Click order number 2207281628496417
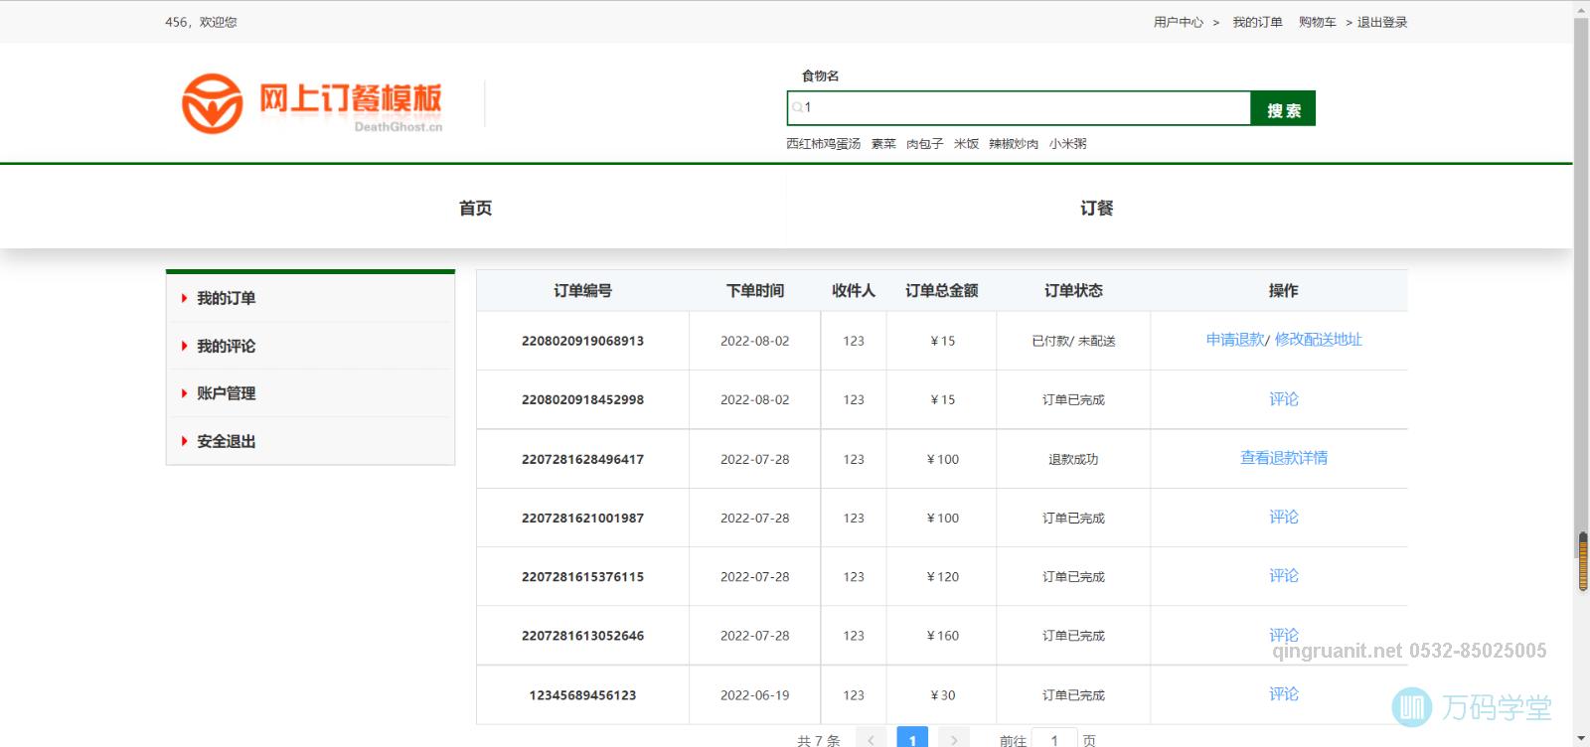The height and width of the screenshot is (747, 1590). [x=582, y=459]
